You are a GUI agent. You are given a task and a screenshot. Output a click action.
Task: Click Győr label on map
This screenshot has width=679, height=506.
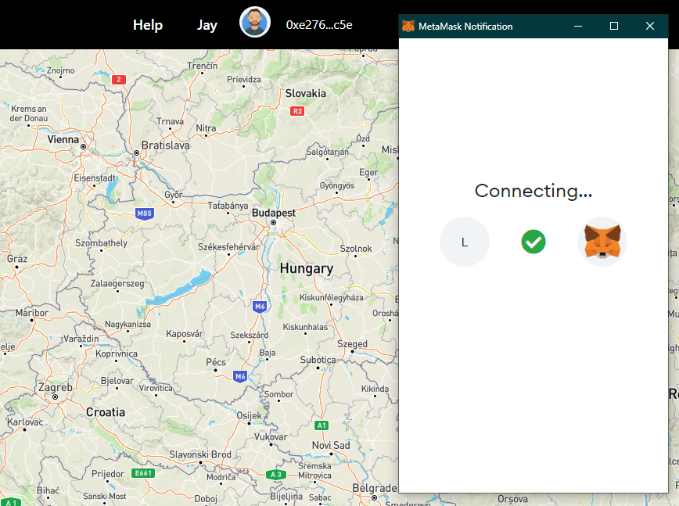tap(174, 195)
